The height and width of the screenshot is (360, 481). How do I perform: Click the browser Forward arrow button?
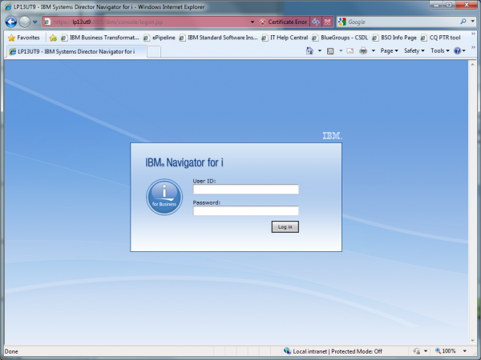(x=25, y=22)
